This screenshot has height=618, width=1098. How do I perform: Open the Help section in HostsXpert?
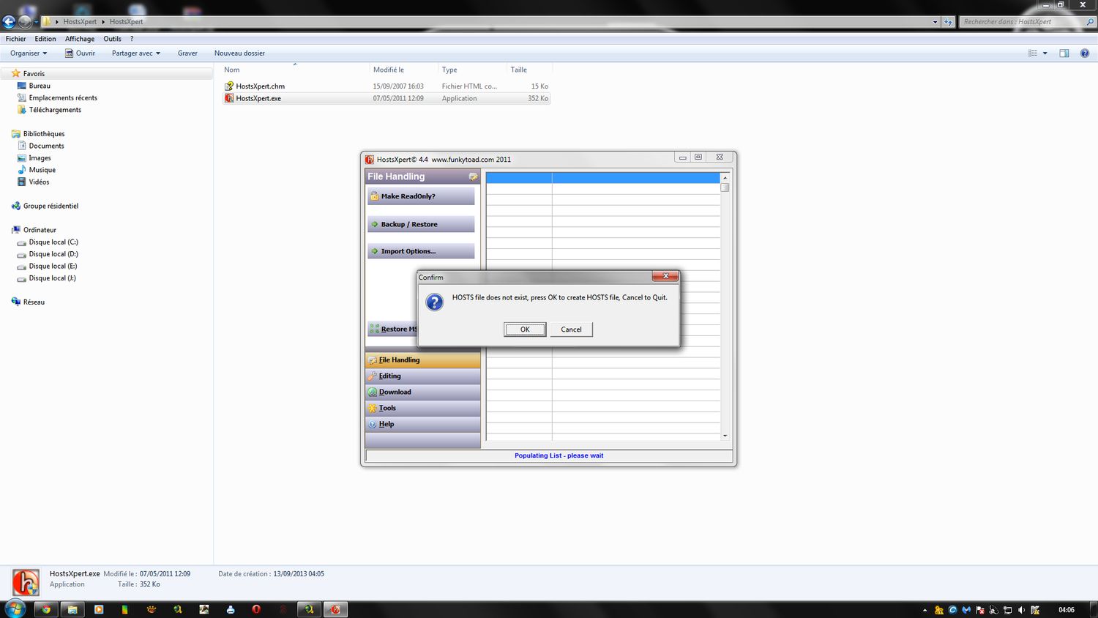coord(422,424)
